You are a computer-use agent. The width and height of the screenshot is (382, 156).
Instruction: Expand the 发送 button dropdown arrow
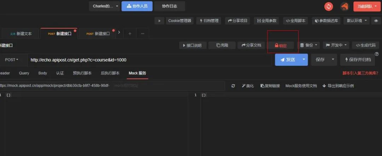[x=304, y=60]
